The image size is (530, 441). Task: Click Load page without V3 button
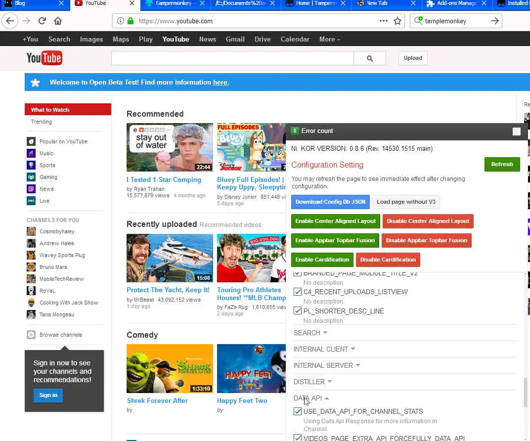406,202
